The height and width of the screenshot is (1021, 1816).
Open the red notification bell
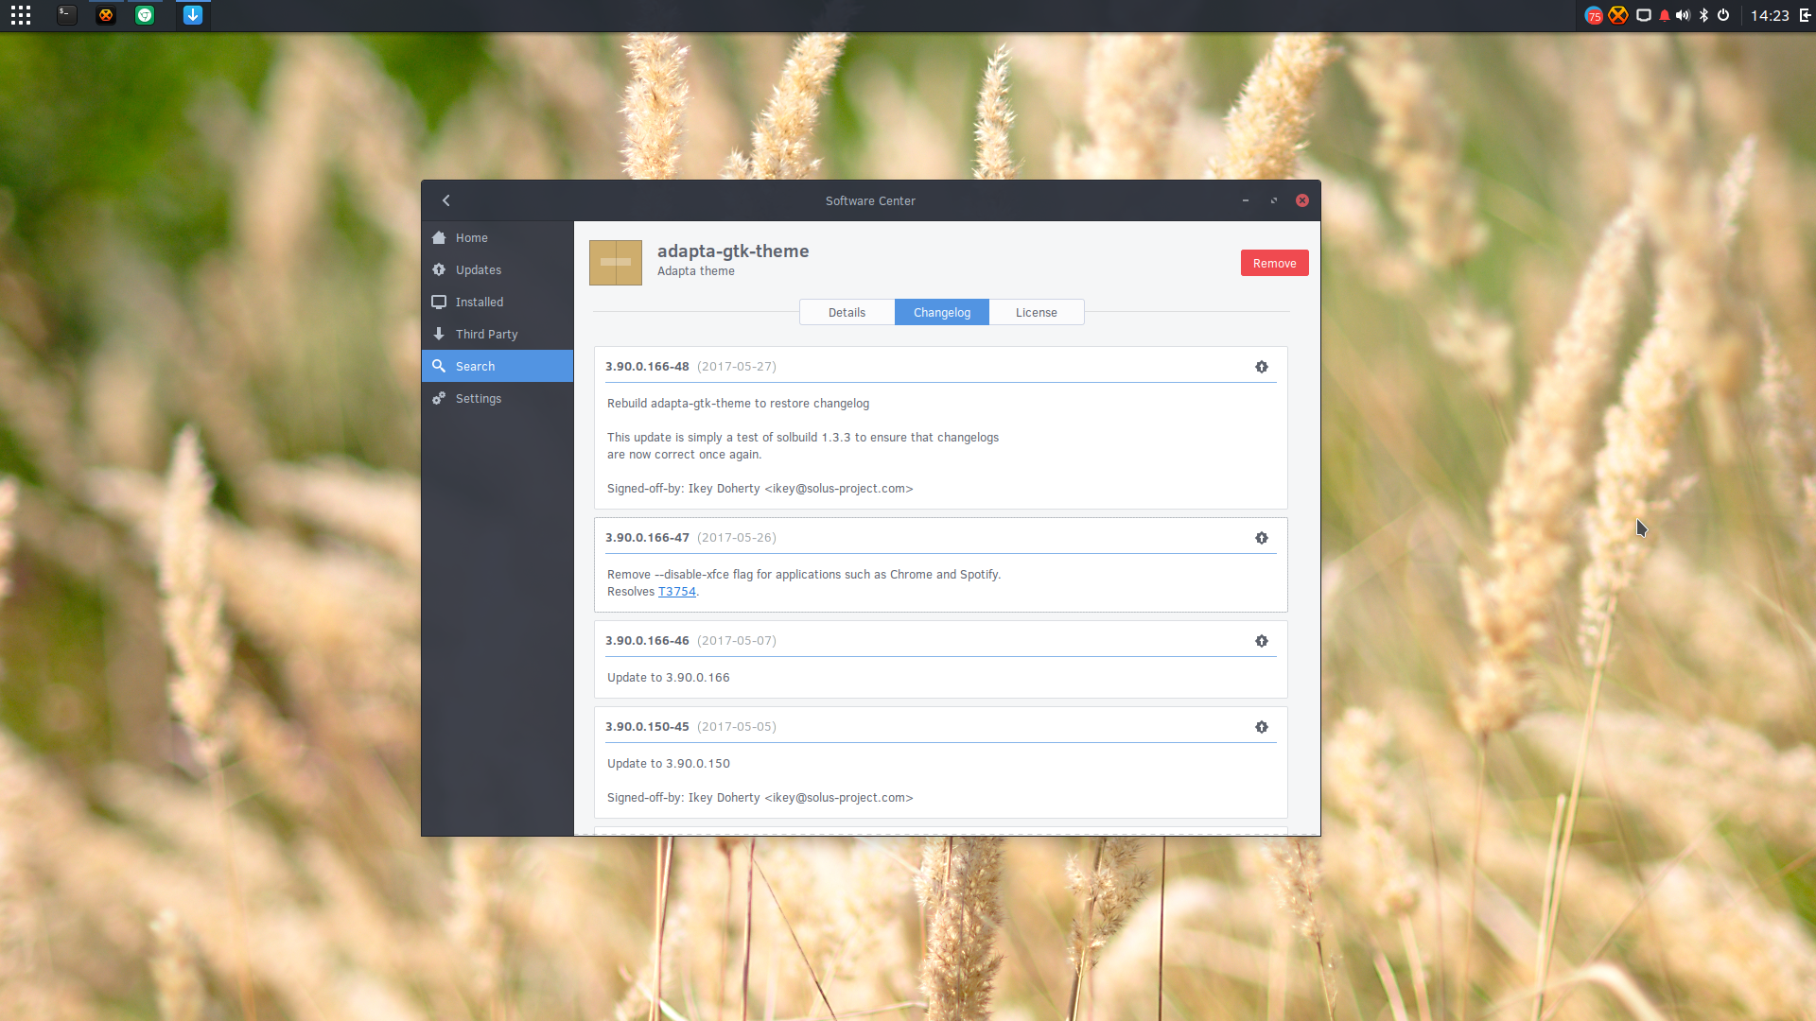point(1665,15)
